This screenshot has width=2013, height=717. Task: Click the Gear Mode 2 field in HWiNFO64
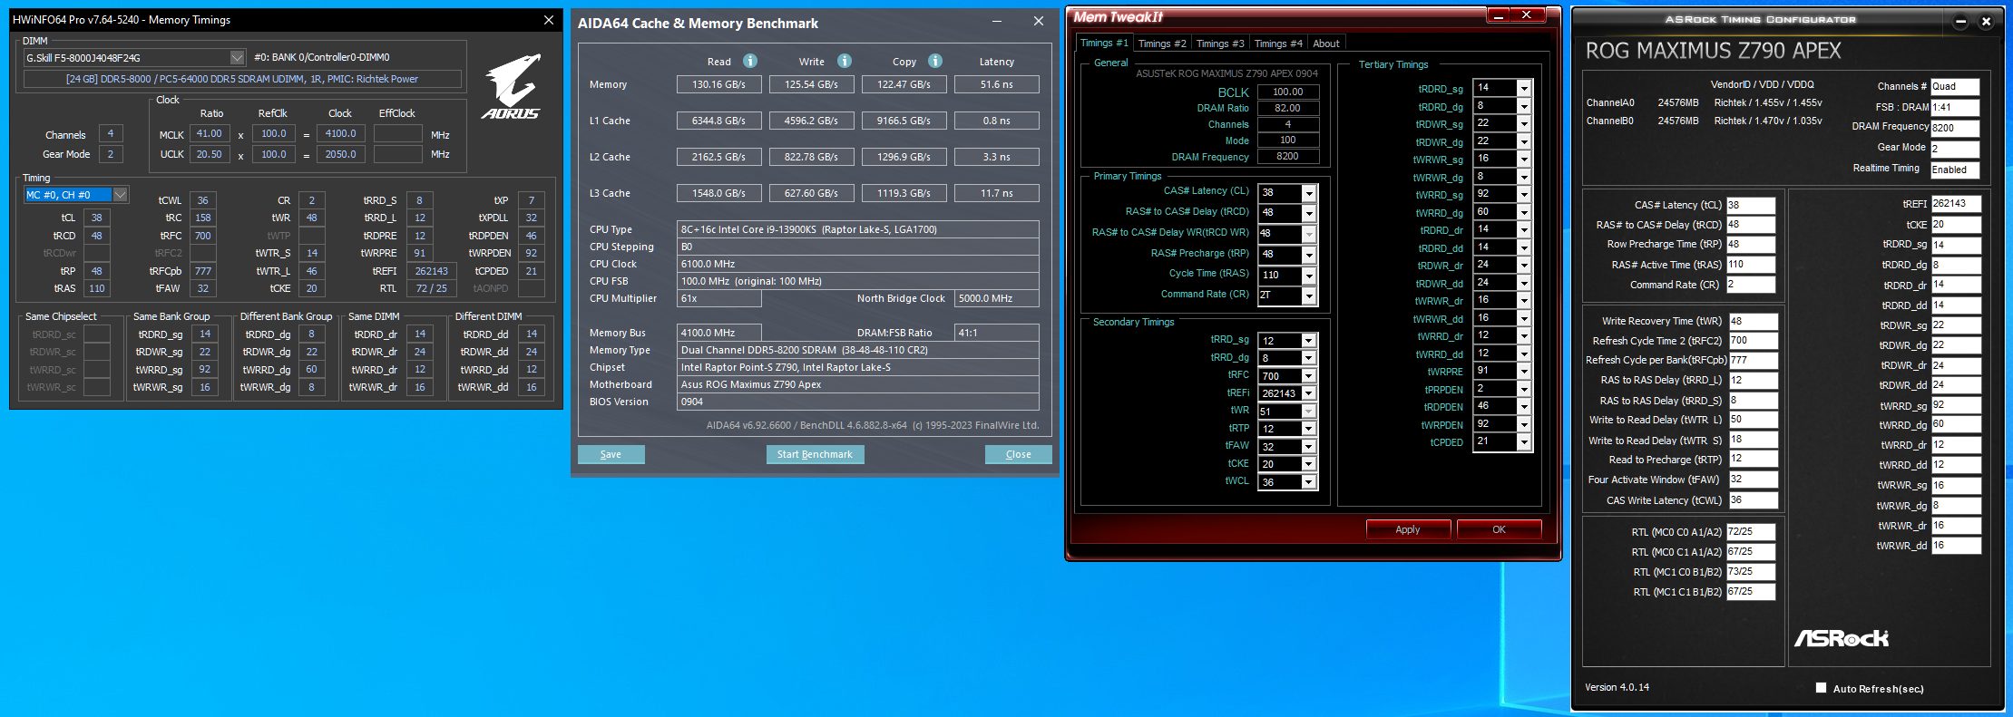tap(111, 154)
